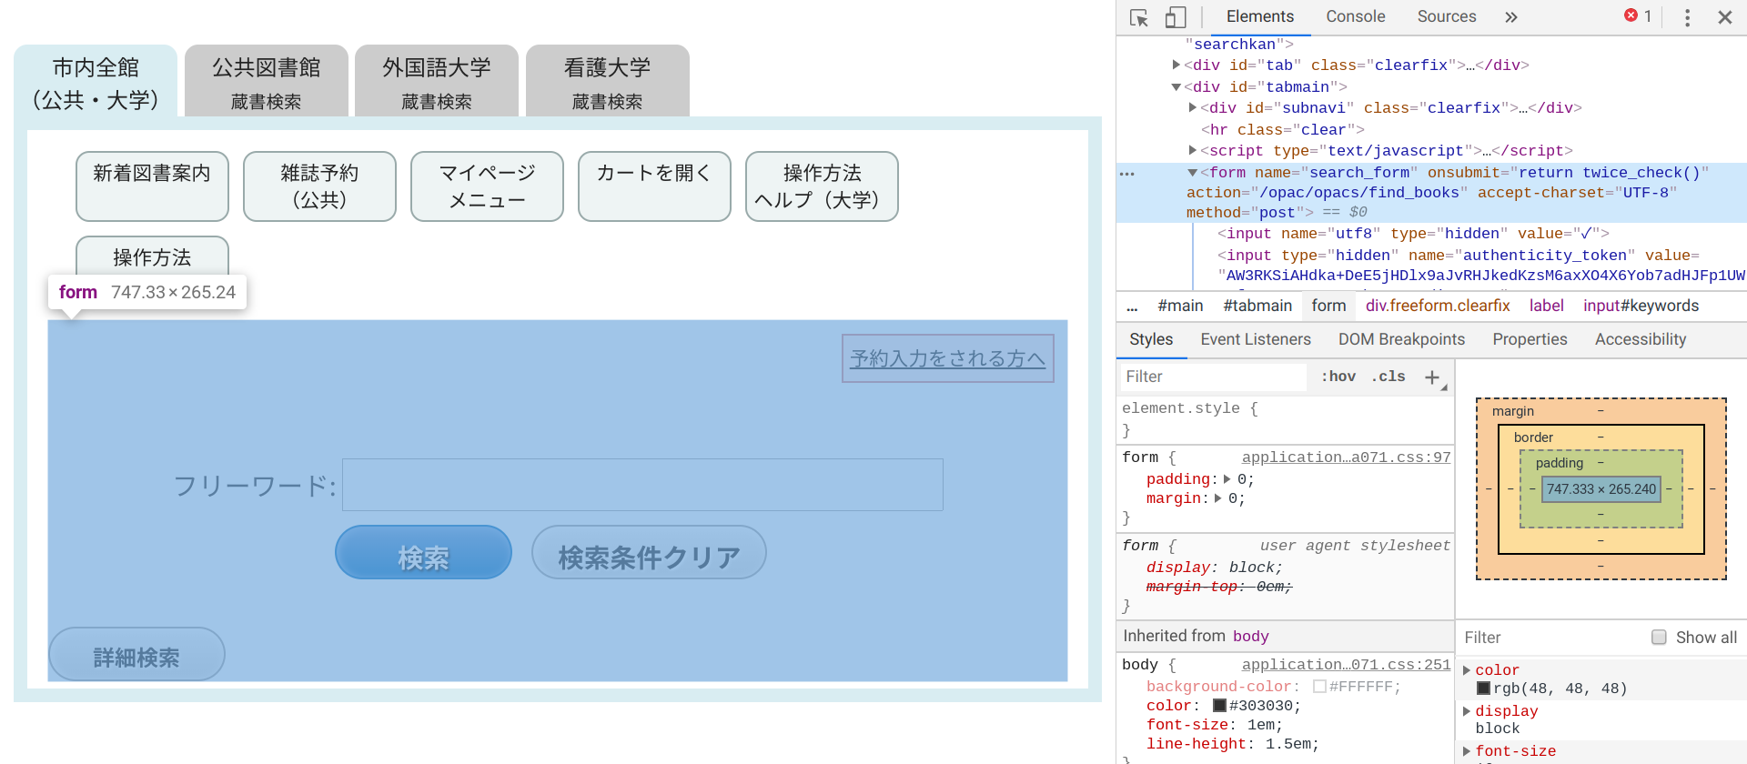1747x764 pixels.
Task: Select #main in the breadcrumb bar
Action: (1180, 307)
